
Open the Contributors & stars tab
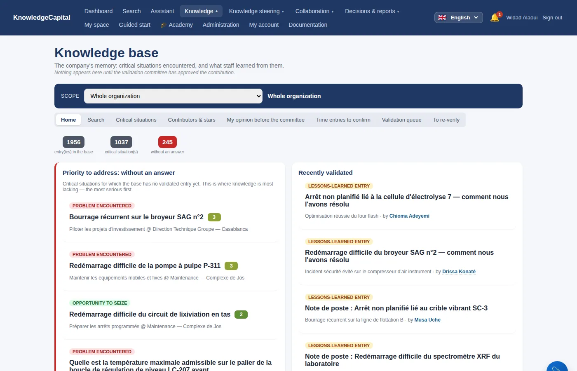click(192, 120)
